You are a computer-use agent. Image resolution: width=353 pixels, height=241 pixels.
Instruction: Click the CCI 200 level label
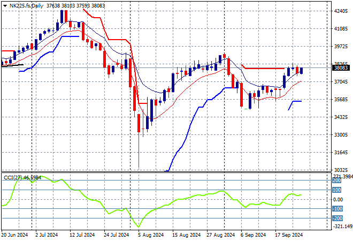pos(337,180)
